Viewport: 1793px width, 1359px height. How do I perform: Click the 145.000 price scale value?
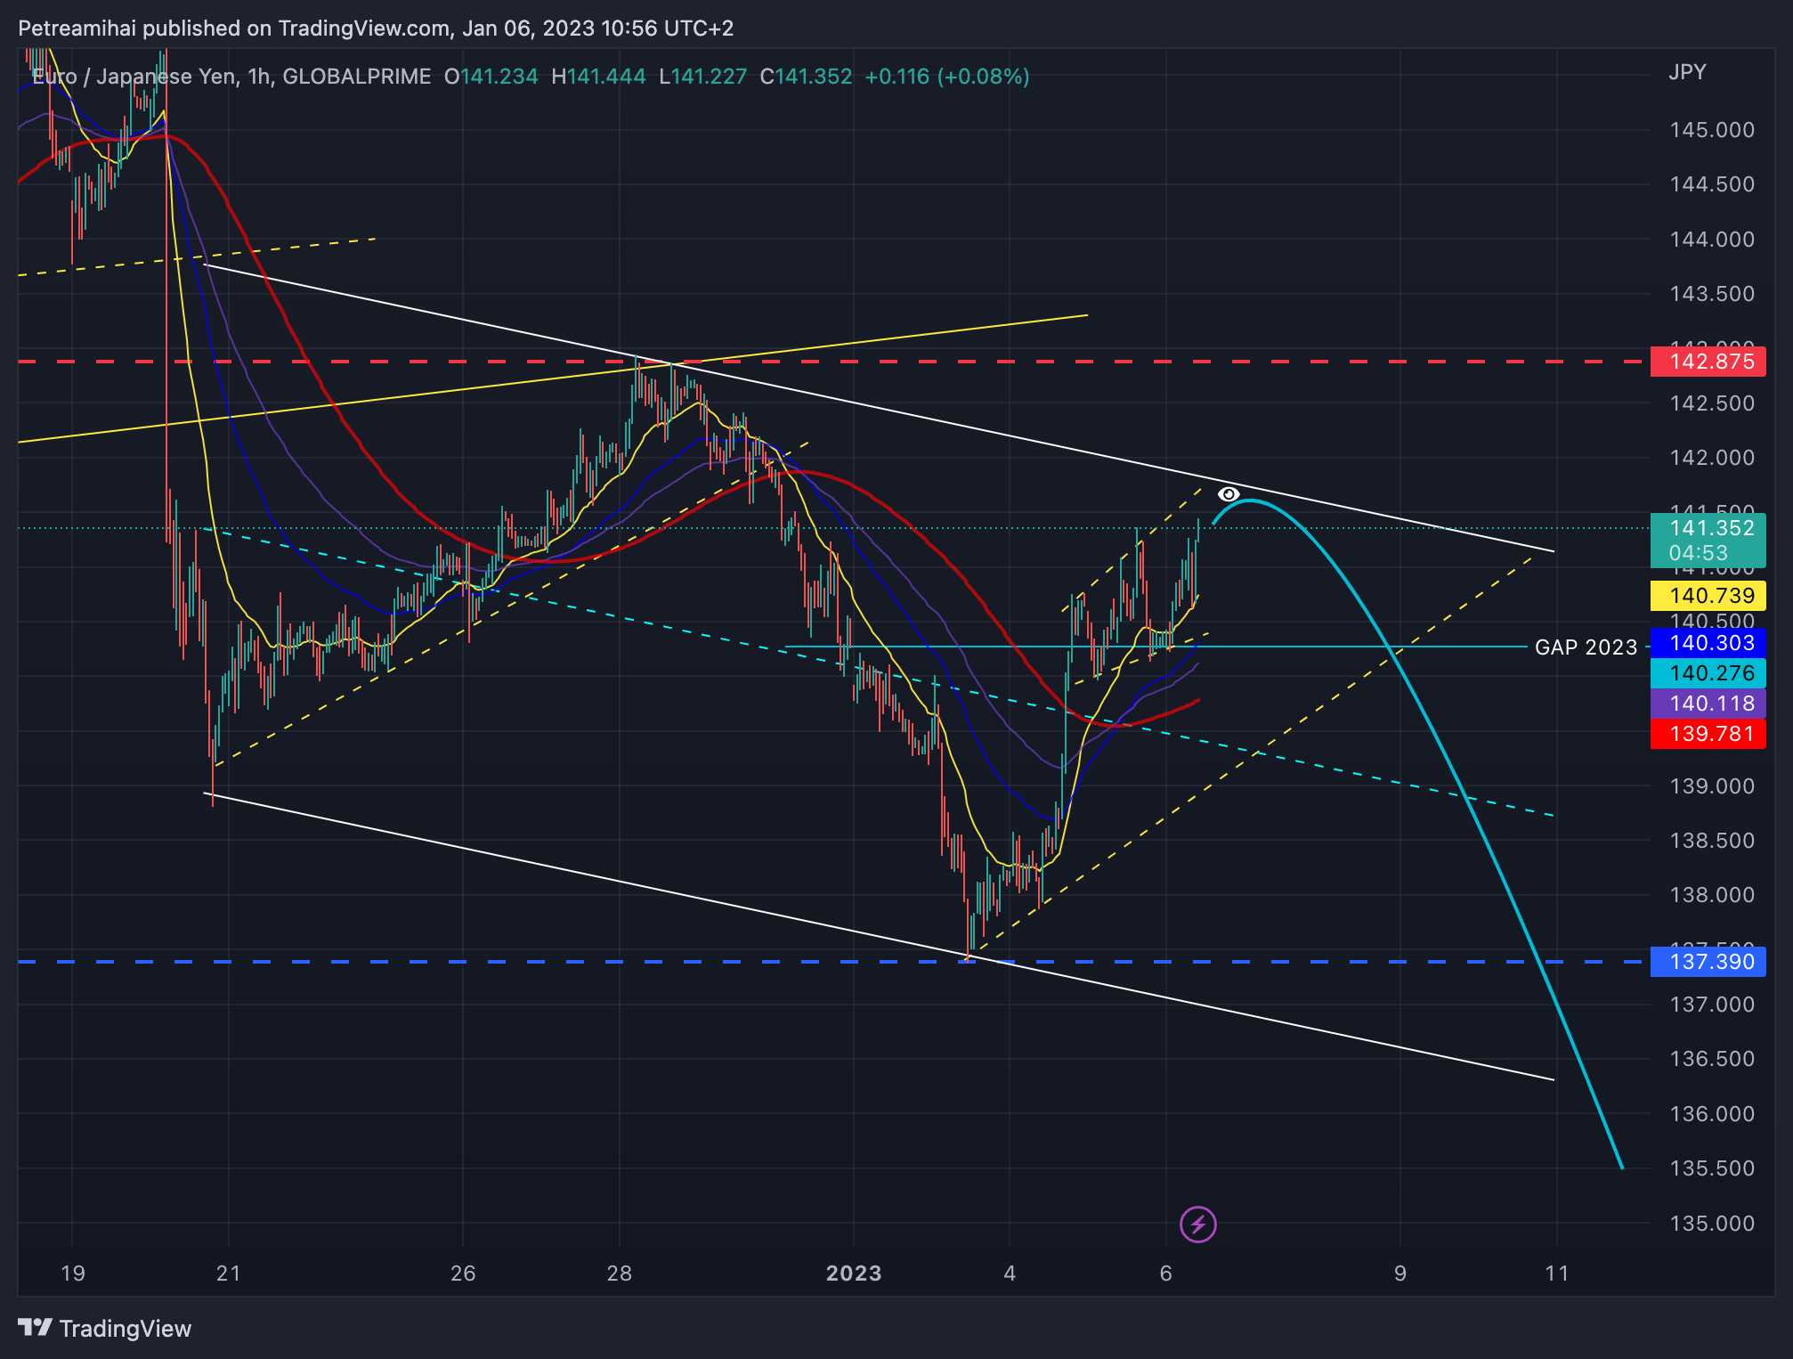(1712, 130)
